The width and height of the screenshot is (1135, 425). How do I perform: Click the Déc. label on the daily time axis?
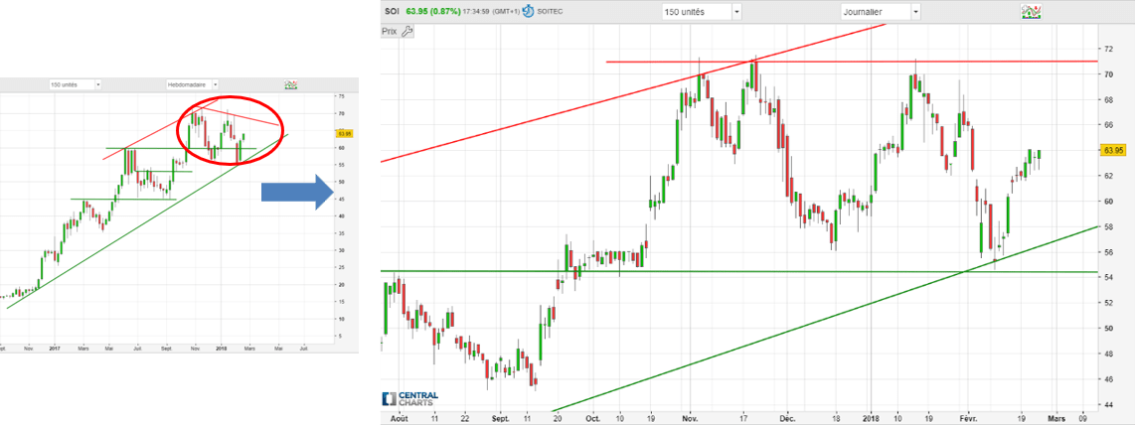point(786,418)
